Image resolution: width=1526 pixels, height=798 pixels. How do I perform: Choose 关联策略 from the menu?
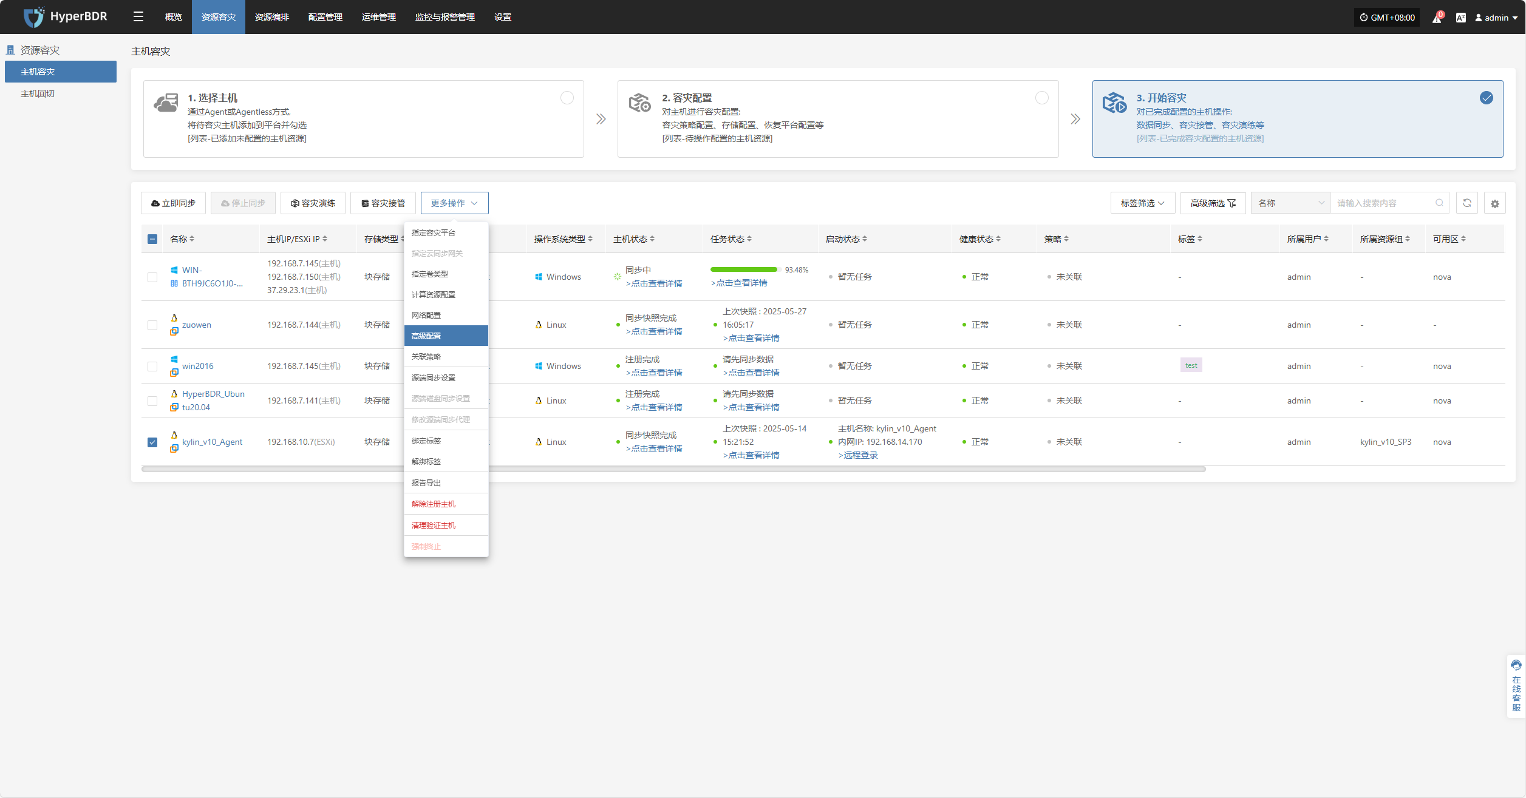(x=446, y=356)
